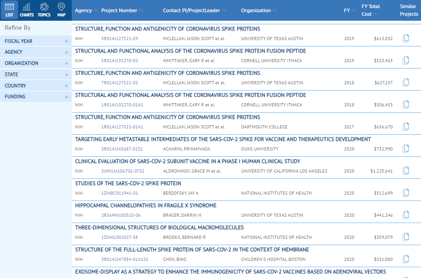Open Hippocampal Channelopathies in Fragile X Syndrome title
The image size is (421, 278).
coord(146,205)
